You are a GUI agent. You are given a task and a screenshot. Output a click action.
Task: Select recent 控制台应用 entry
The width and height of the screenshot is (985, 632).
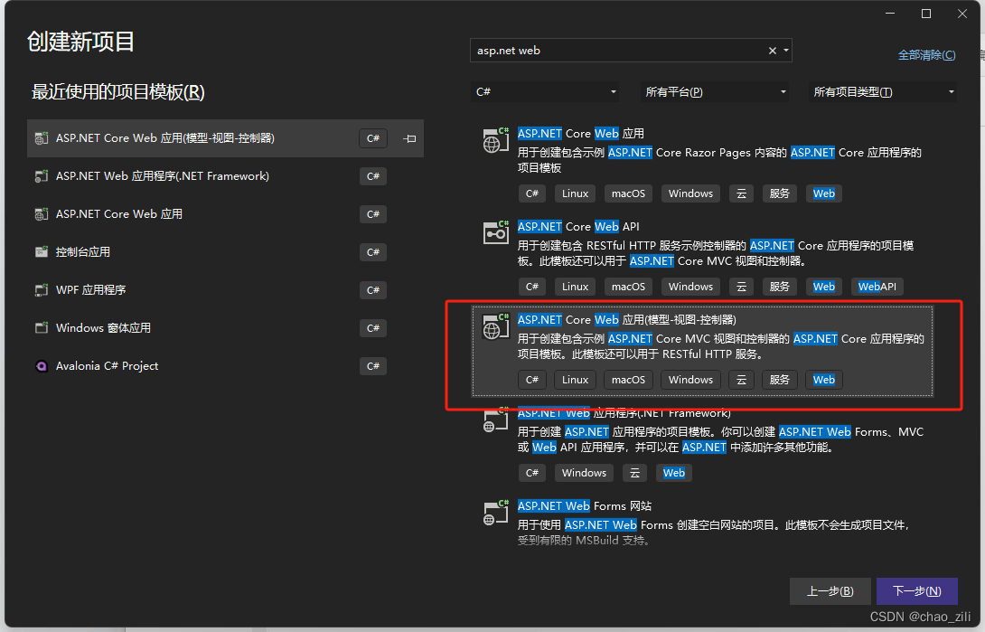coord(225,252)
